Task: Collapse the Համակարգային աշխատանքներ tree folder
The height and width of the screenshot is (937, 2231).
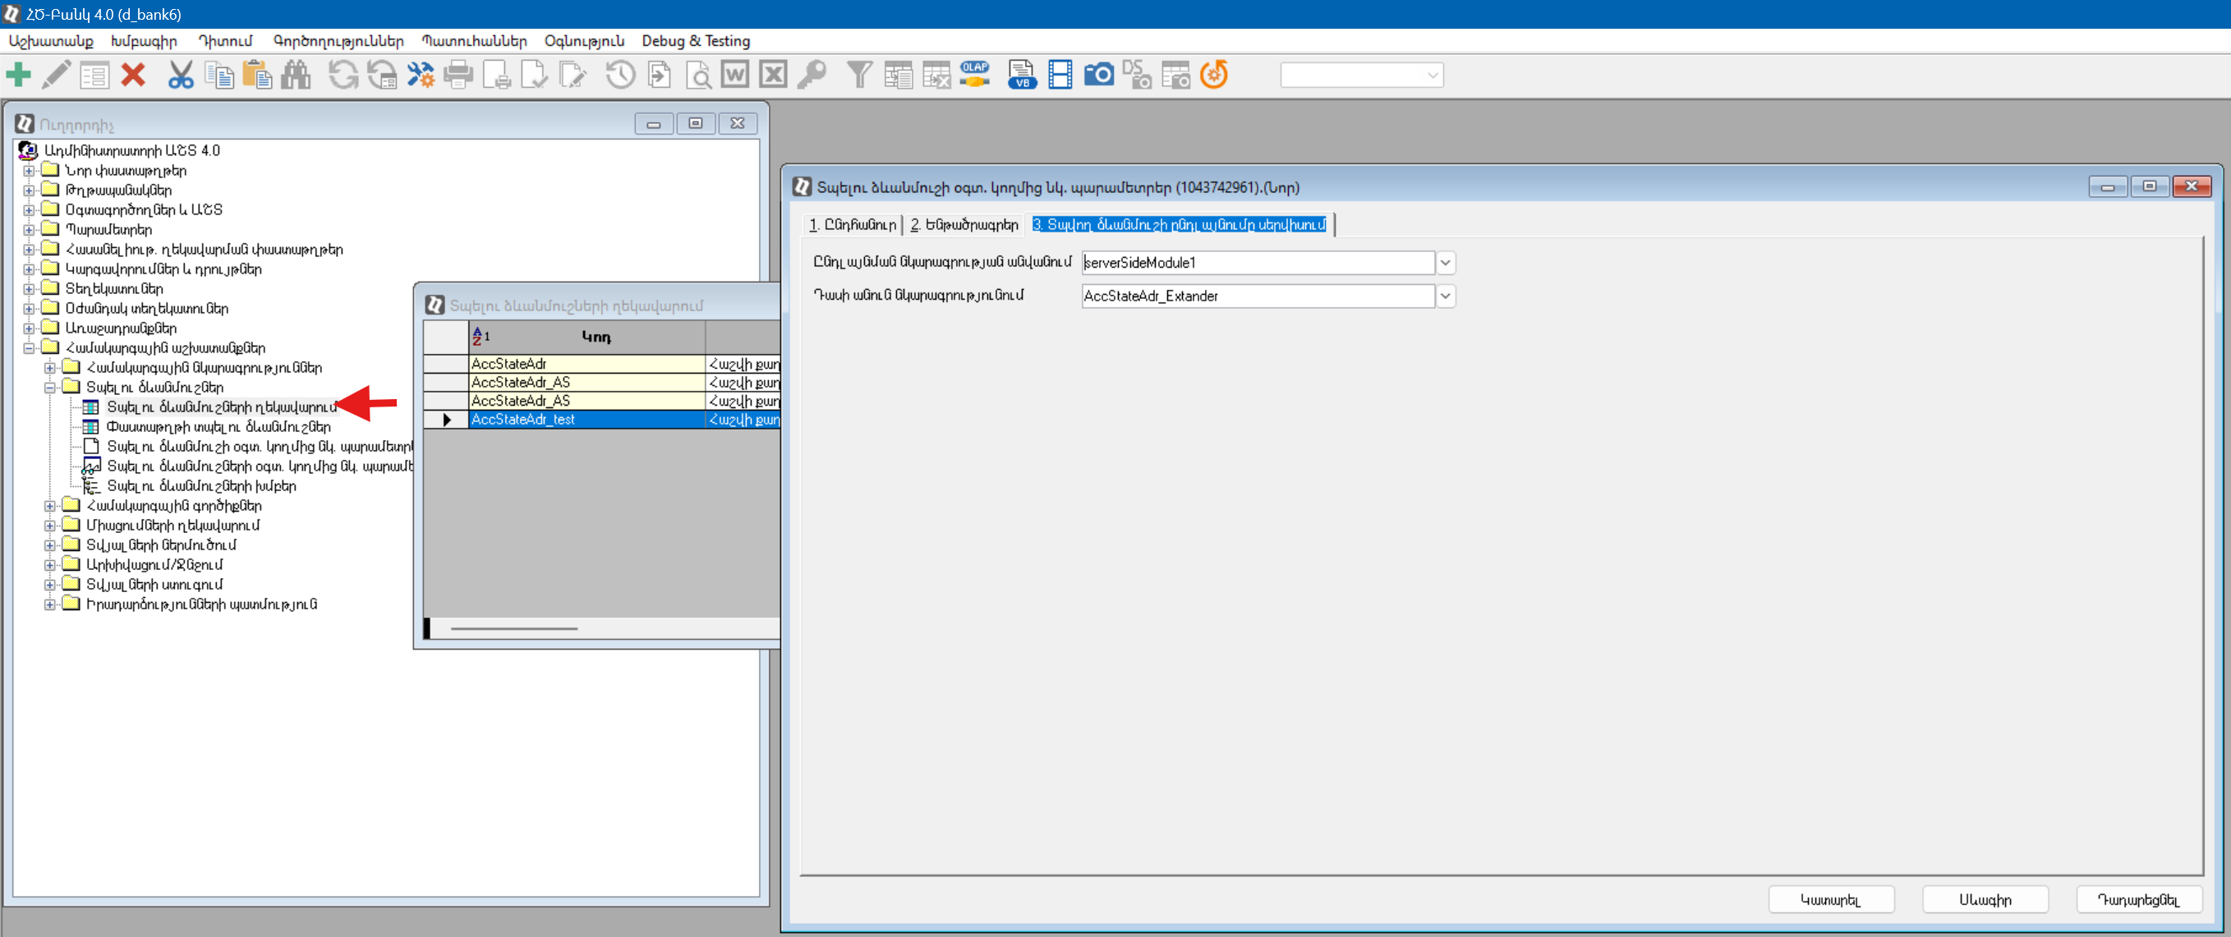Action: pyautogui.click(x=29, y=348)
